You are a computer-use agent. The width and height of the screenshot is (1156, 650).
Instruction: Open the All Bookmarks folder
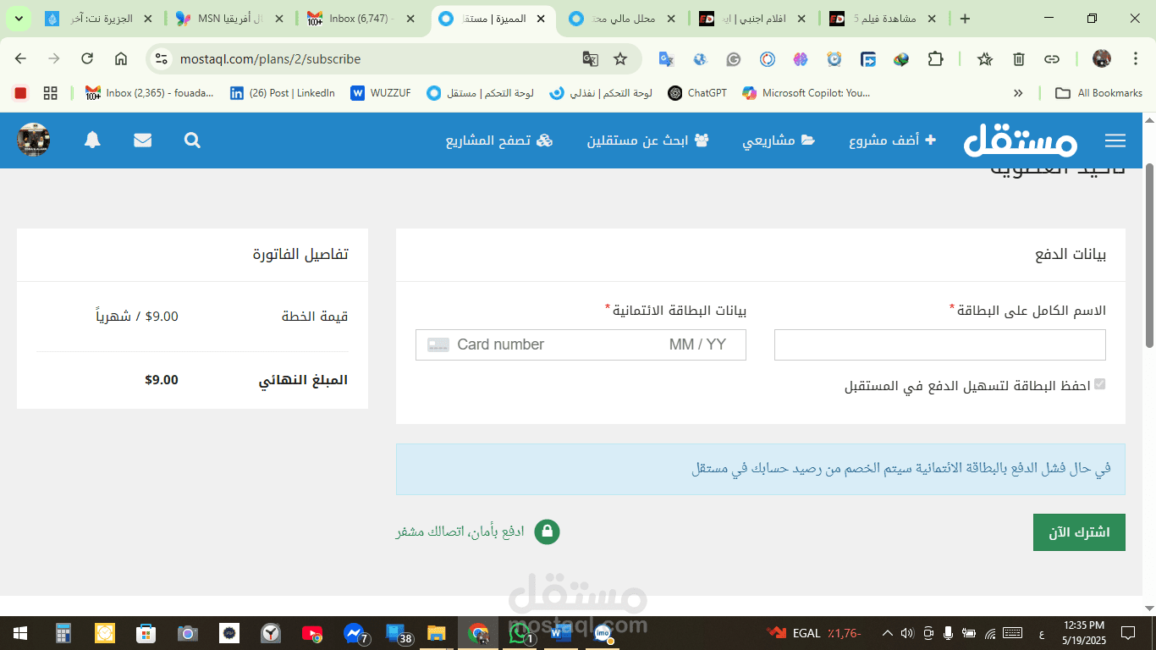click(x=1098, y=93)
